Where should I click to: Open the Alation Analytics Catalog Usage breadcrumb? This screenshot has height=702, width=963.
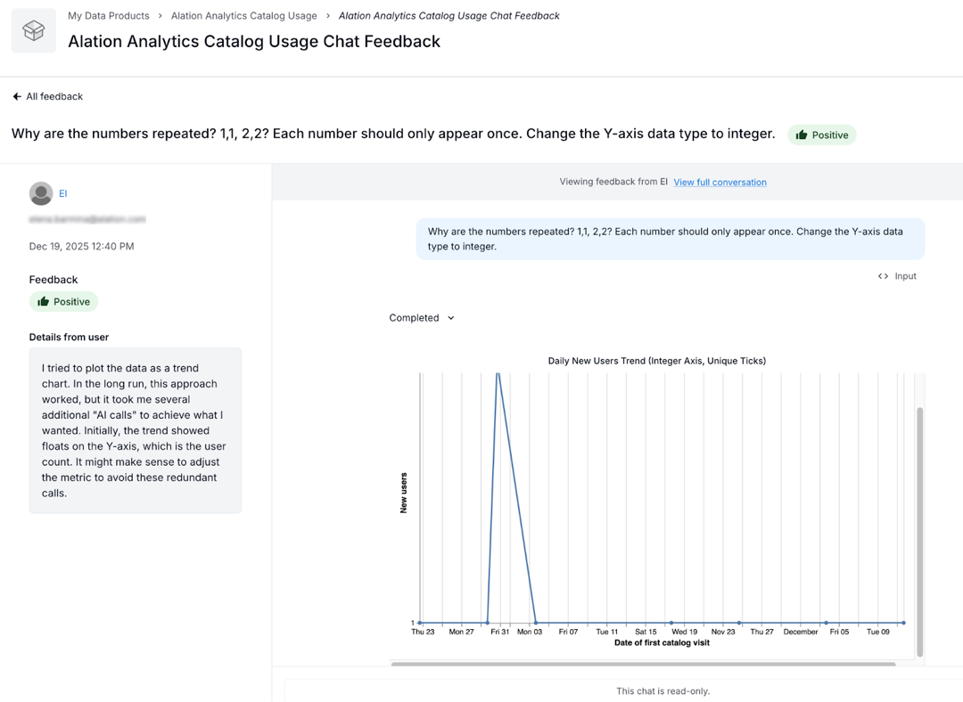coord(243,15)
